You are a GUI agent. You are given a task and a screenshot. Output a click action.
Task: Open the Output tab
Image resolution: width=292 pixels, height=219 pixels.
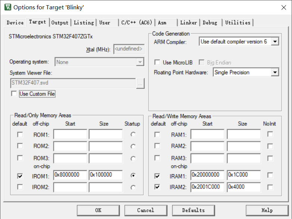pos(60,23)
